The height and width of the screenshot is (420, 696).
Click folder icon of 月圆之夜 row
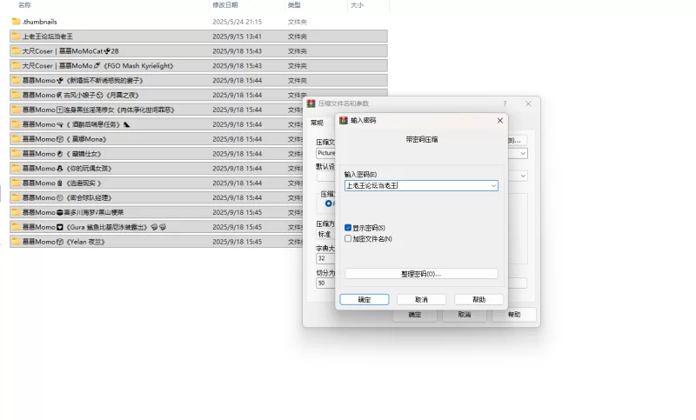pyautogui.click(x=16, y=95)
